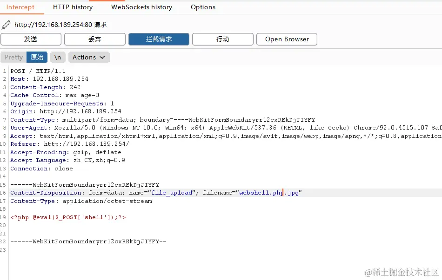Click the Accept-Encoding: gzip, deflate line
The image size is (442, 280).
click(x=66, y=152)
